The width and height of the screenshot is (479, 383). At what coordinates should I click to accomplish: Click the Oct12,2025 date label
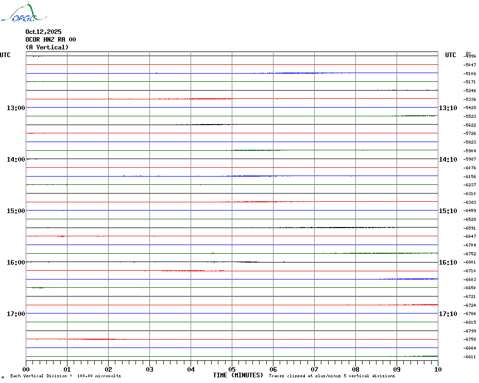point(43,31)
